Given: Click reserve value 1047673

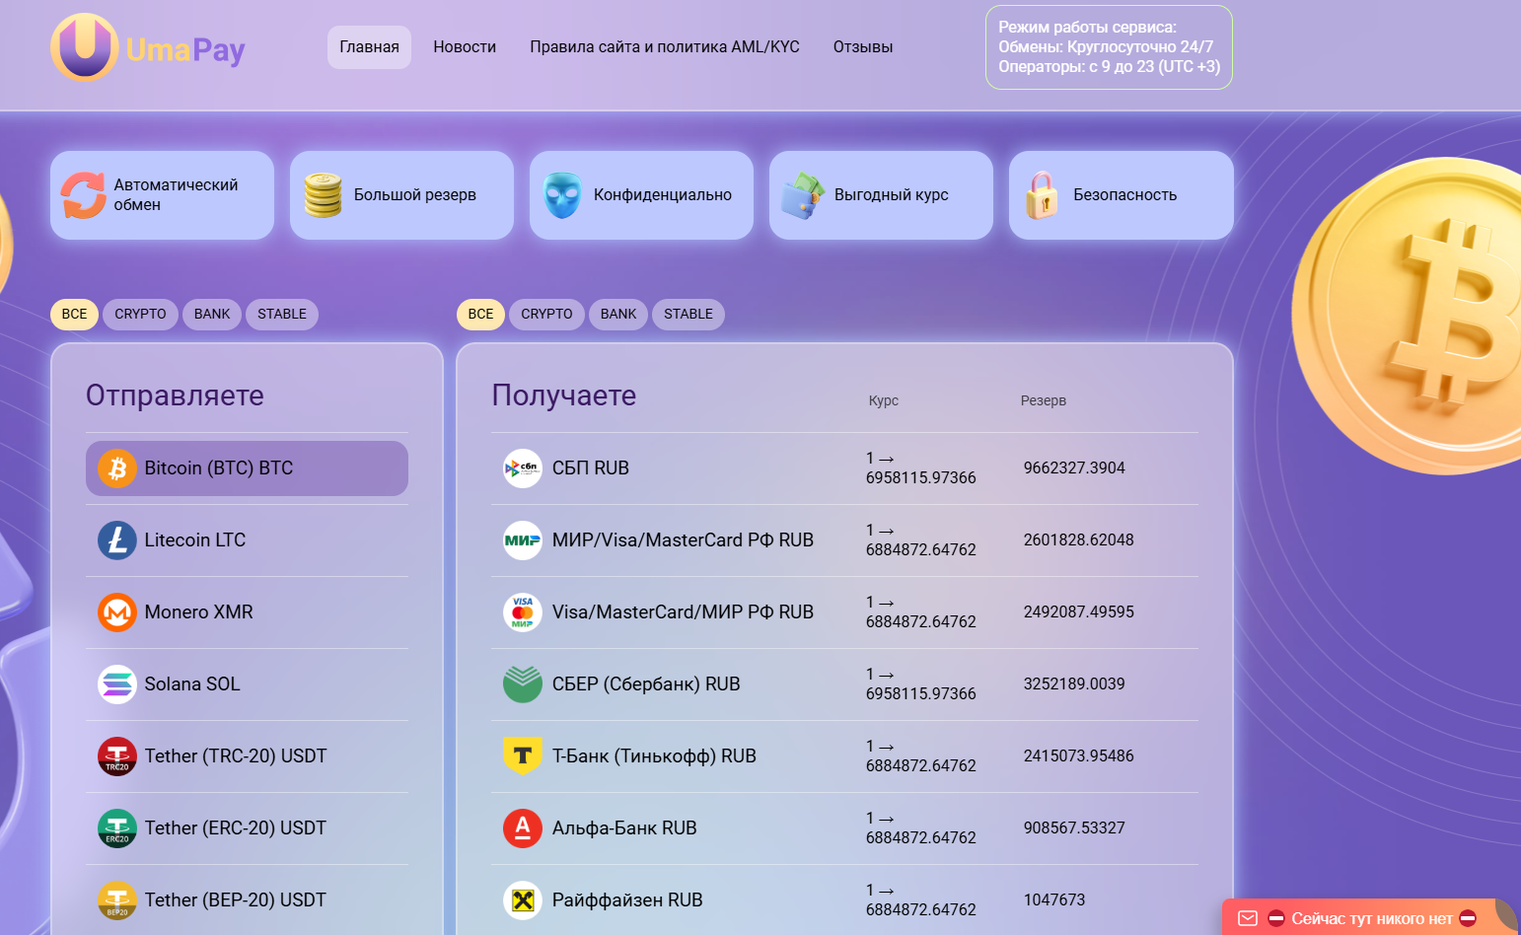Looking at the screenshot, I should [x=1054, y=900].
